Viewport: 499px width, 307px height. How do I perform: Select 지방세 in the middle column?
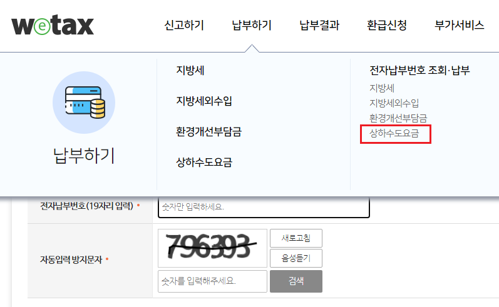click(190, 70)
